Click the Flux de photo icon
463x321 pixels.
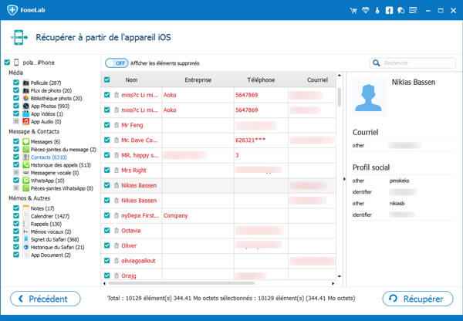[x=26, y=90]
